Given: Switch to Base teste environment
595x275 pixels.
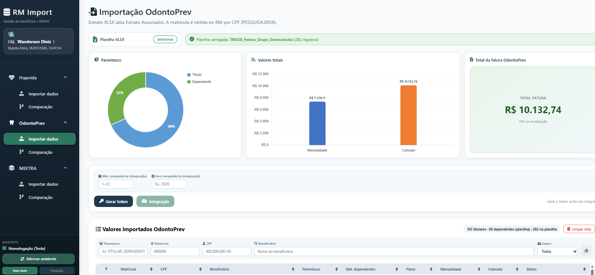Looking at the screenshot, I should (20, 270).
